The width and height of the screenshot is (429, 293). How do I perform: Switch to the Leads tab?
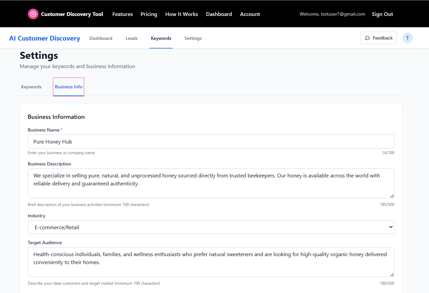point(131,38)
